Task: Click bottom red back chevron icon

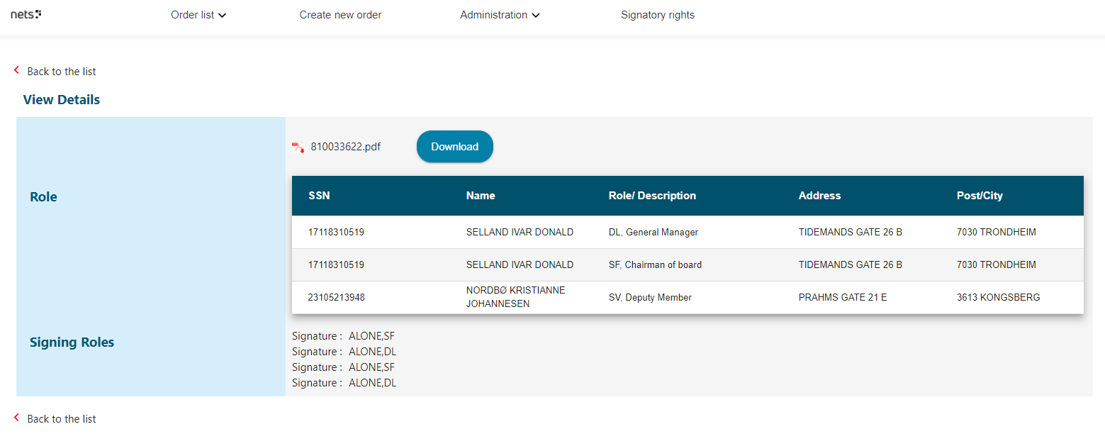Action: tap(17, 418)
